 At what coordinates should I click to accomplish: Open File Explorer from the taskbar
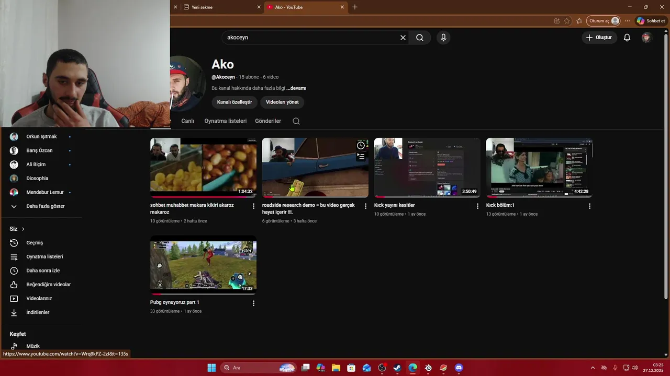click(x=336, y=368)
